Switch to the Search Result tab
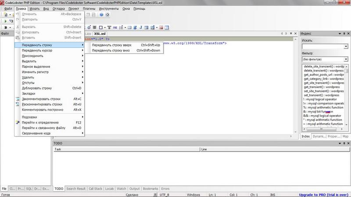The width and height of the screenshot is (351, 197). point(76,189)
